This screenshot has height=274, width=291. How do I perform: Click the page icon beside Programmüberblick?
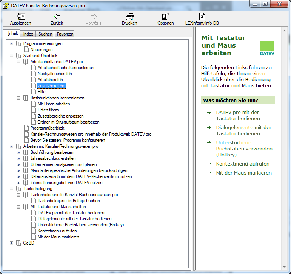click(26, 128)
